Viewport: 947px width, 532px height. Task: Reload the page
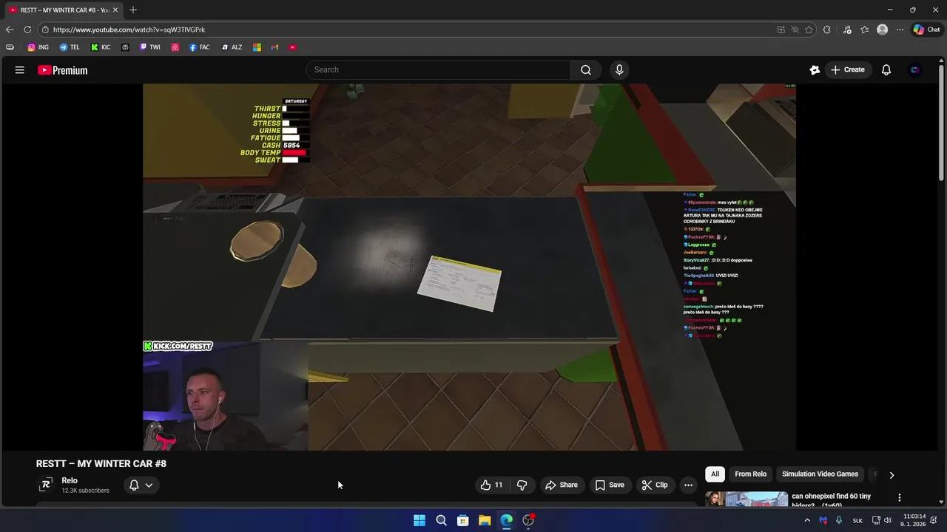pyautogui.click(x=27, y=30)
